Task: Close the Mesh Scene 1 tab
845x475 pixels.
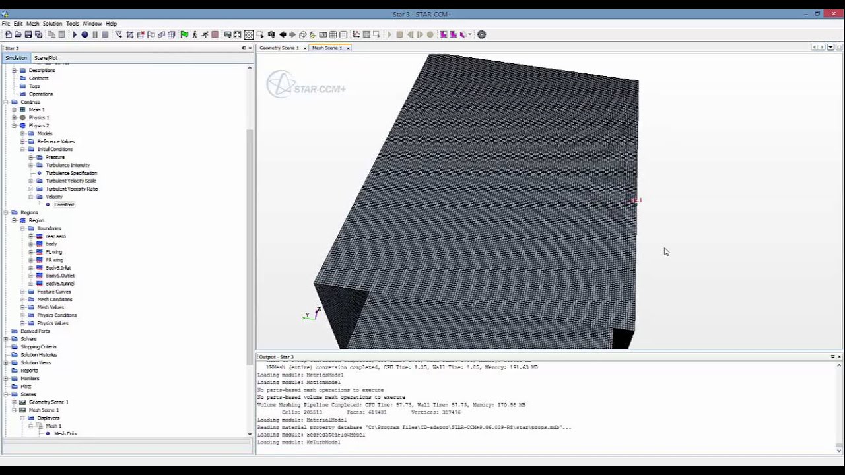Action: (348, 48)
